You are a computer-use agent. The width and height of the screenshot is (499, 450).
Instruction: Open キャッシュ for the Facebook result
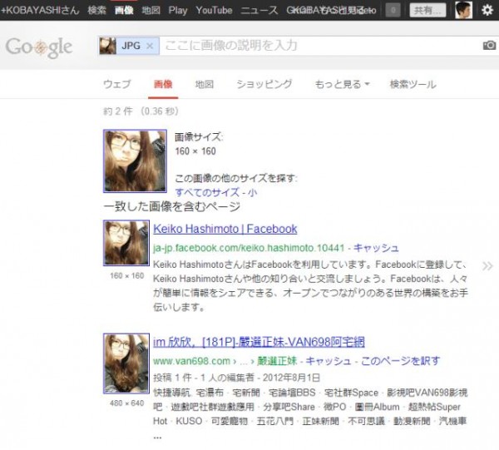click(x=376, y=248)
